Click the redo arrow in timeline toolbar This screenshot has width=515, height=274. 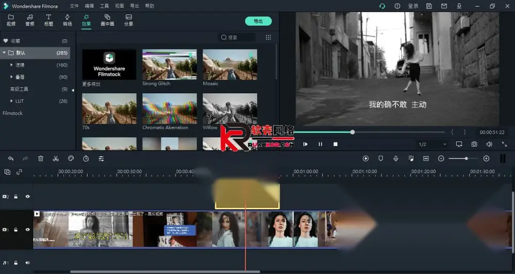click(26, 159)
